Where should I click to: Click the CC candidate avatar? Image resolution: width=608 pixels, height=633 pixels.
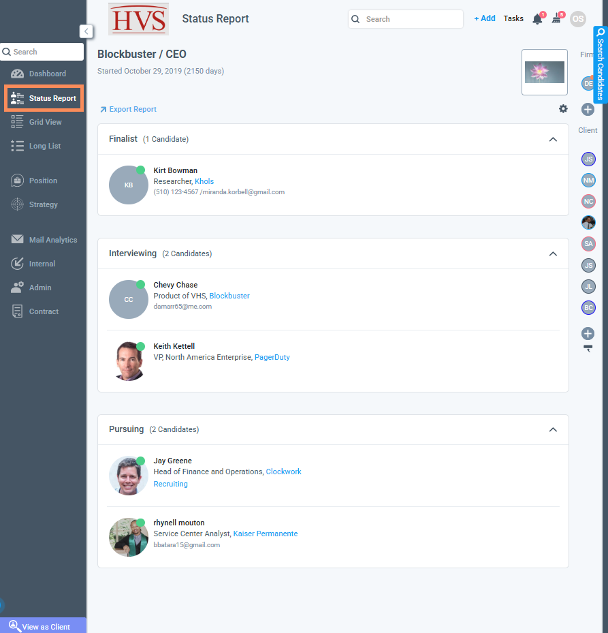pos(129,300)
